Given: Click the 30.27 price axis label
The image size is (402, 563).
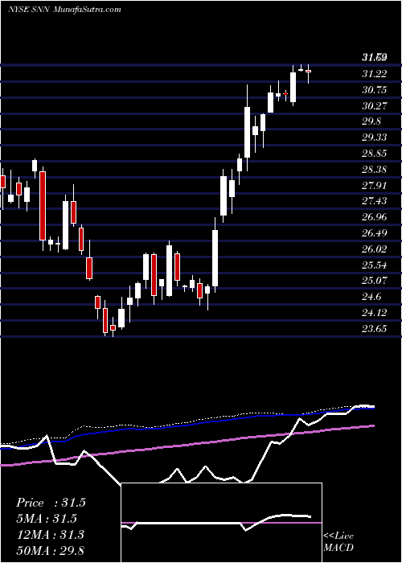Looking at the screenshot, I should click(x=375, y=105).
